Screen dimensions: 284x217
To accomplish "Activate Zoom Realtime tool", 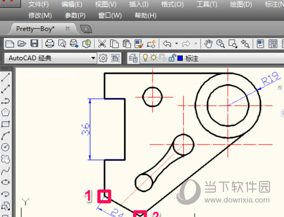I will [x=221, y=44].
